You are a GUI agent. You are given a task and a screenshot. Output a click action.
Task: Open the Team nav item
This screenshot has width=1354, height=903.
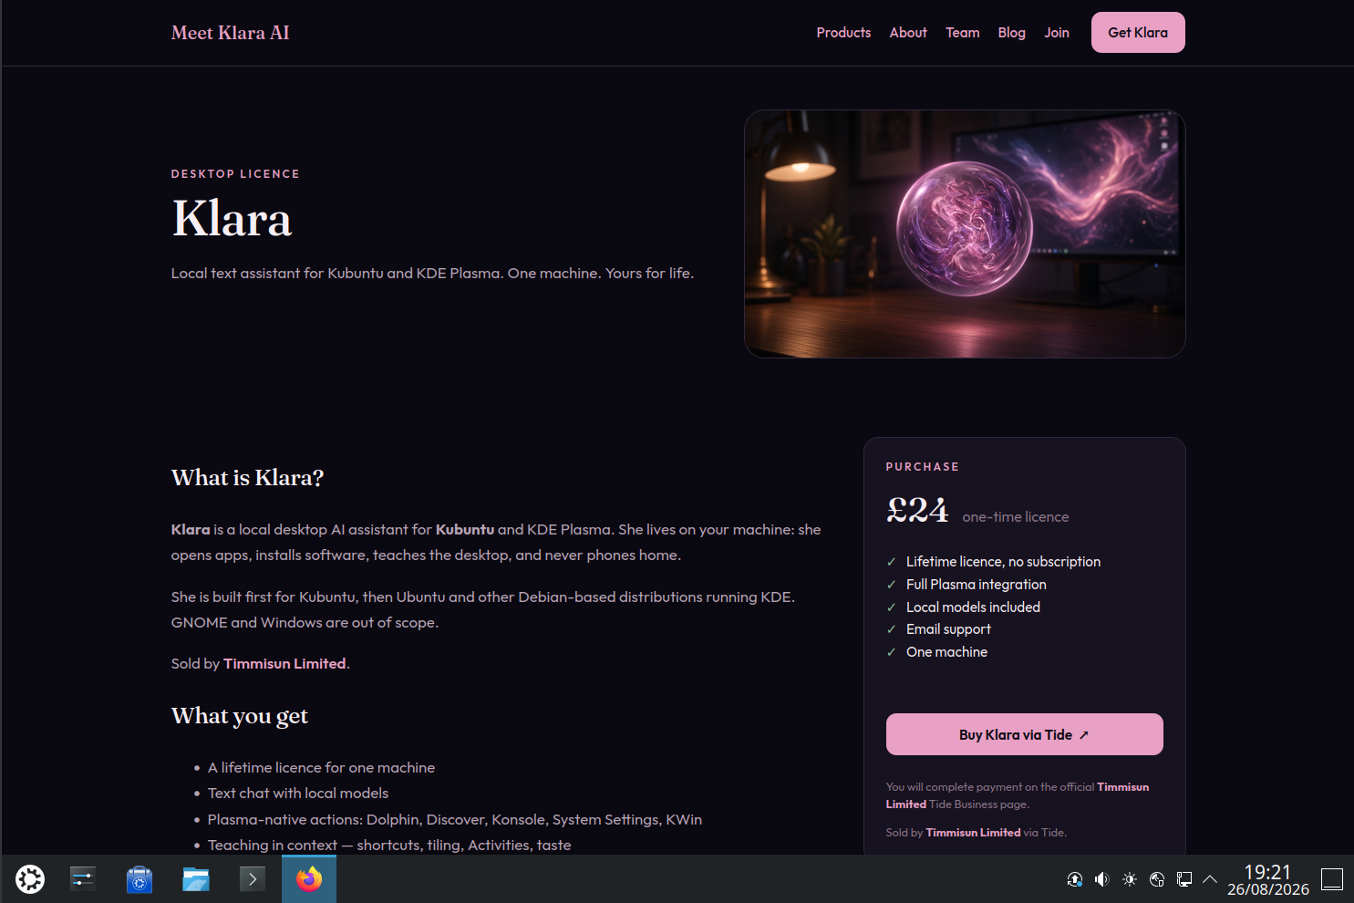pyautogui.click(x=963, y=33)
